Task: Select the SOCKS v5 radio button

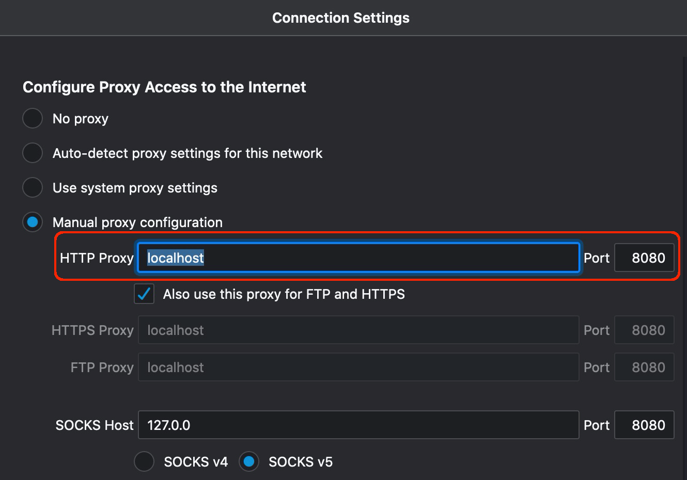Action: [x=249, y=461]
